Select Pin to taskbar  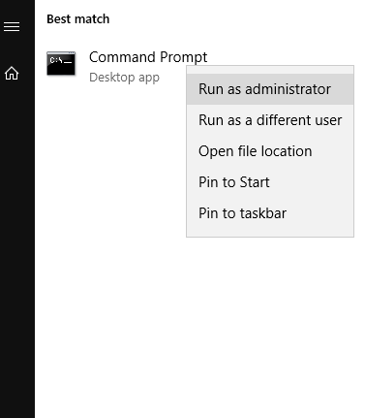[270, 213]
